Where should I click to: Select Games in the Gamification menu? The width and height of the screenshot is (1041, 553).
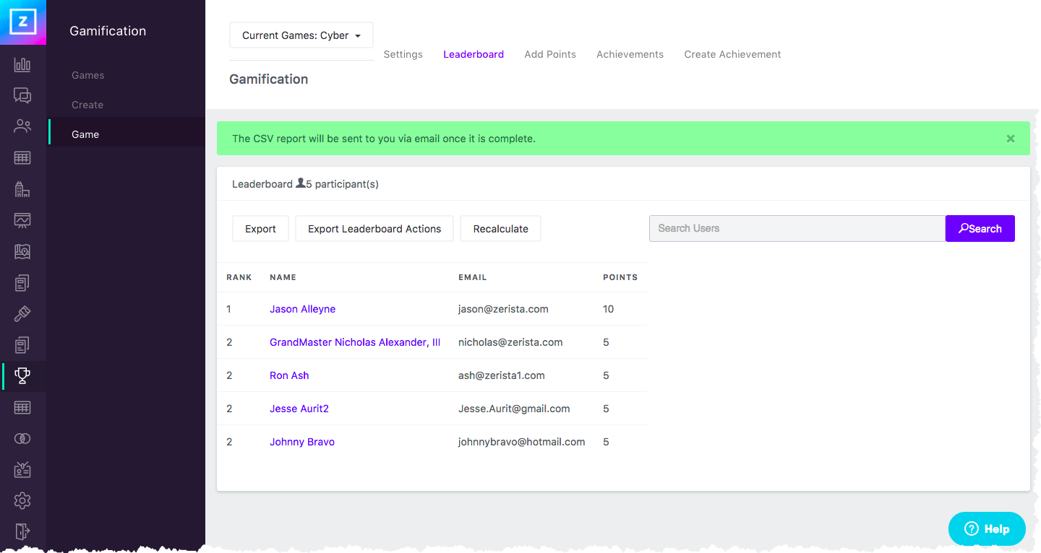pos(88,75)
